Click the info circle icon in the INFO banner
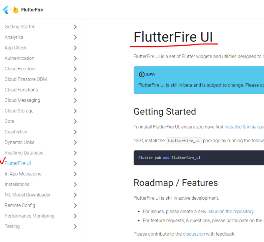The height and width of the screenshot is (242, 264). 142,75
